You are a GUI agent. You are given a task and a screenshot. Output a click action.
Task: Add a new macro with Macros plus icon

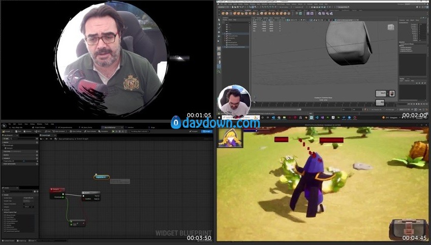37,155
